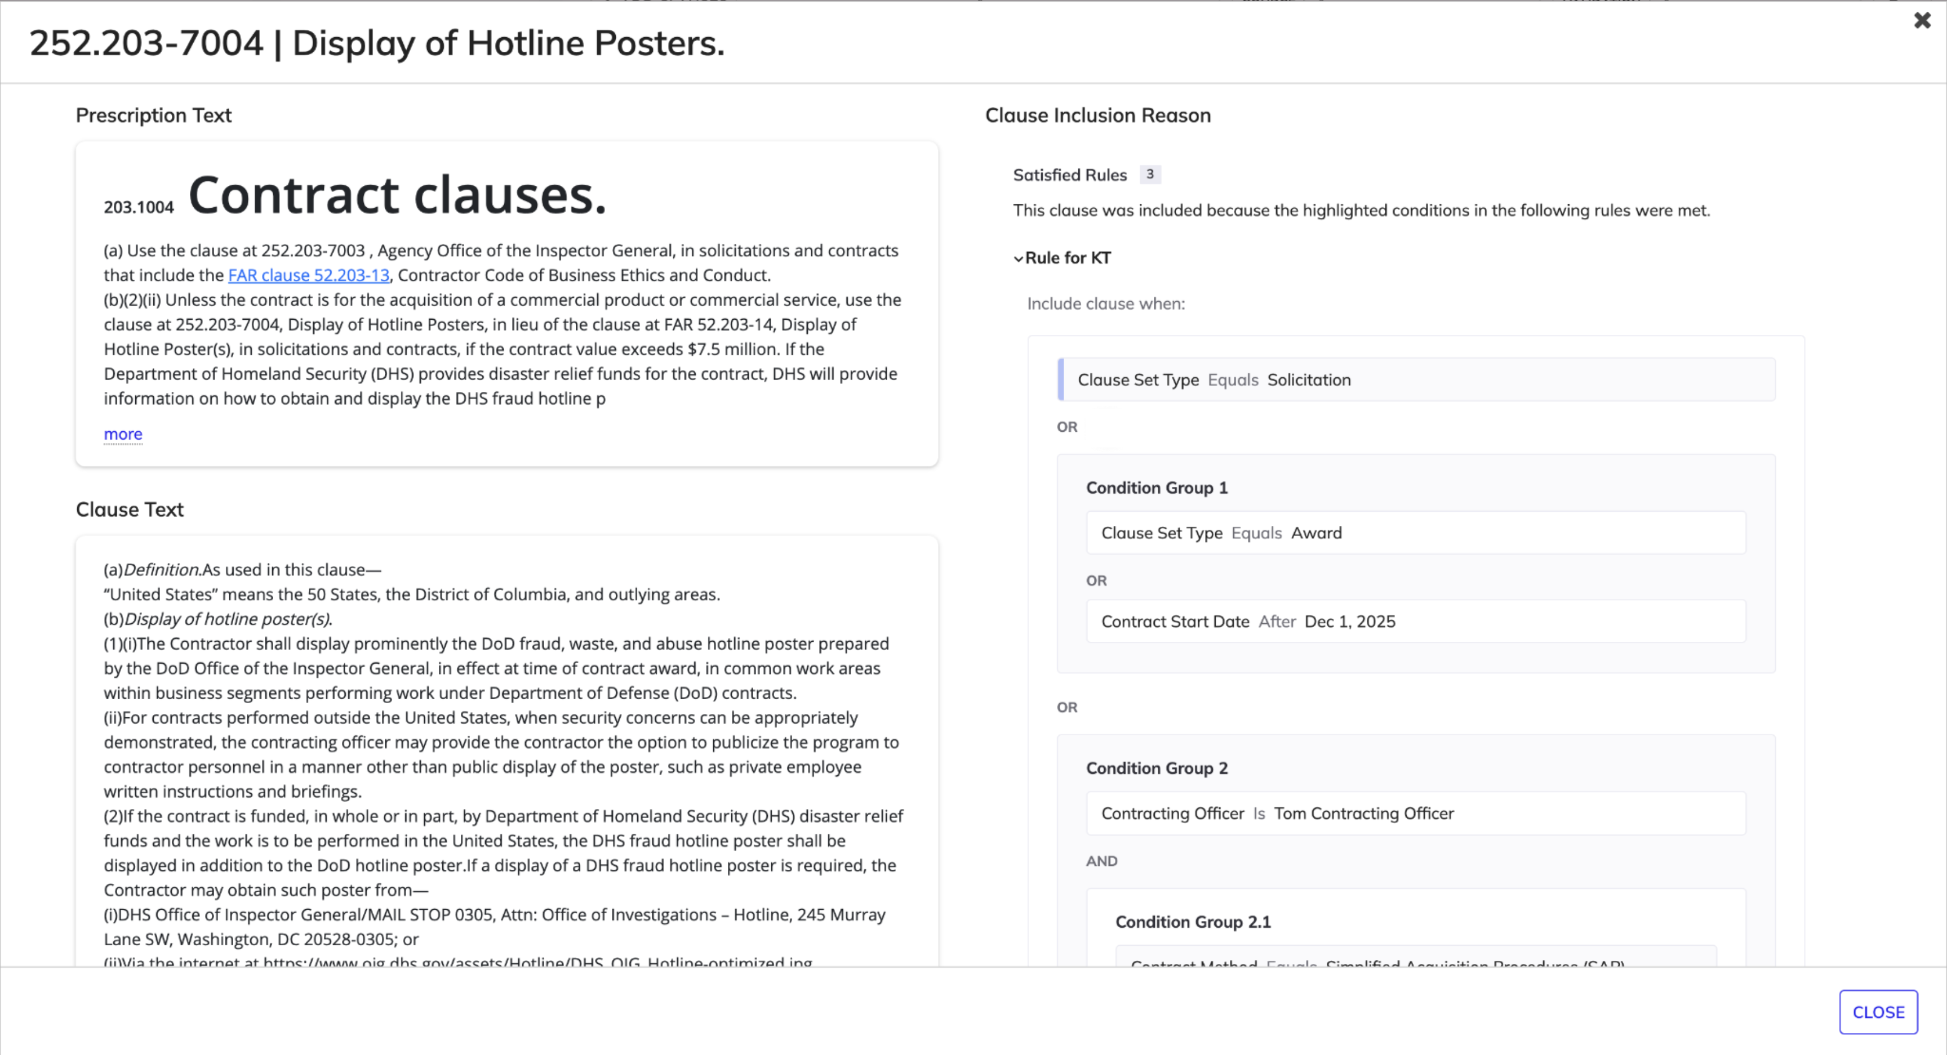Click the CLOSE button
The image size is (1947, 1055).
1878,1012
